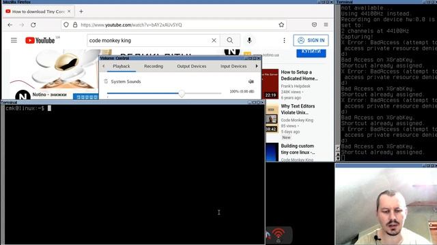Screen dimensions: 437x245
Task: Open YouTube settings three-dot menu
Action: click(284, 40)
